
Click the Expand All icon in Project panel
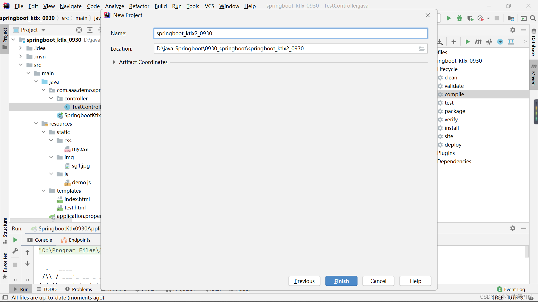point(90,30)
